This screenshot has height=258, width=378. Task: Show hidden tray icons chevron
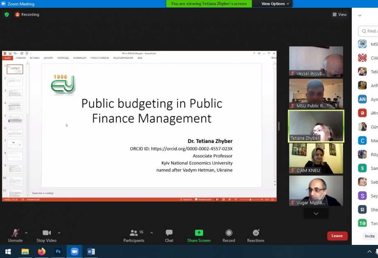point(369,252)
